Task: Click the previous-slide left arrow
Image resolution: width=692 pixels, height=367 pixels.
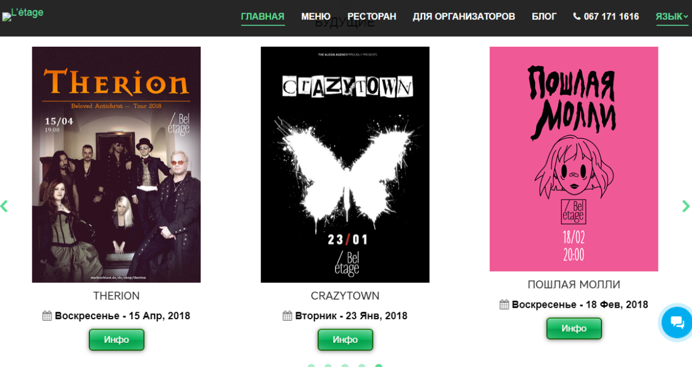Action: coord(4,206)
